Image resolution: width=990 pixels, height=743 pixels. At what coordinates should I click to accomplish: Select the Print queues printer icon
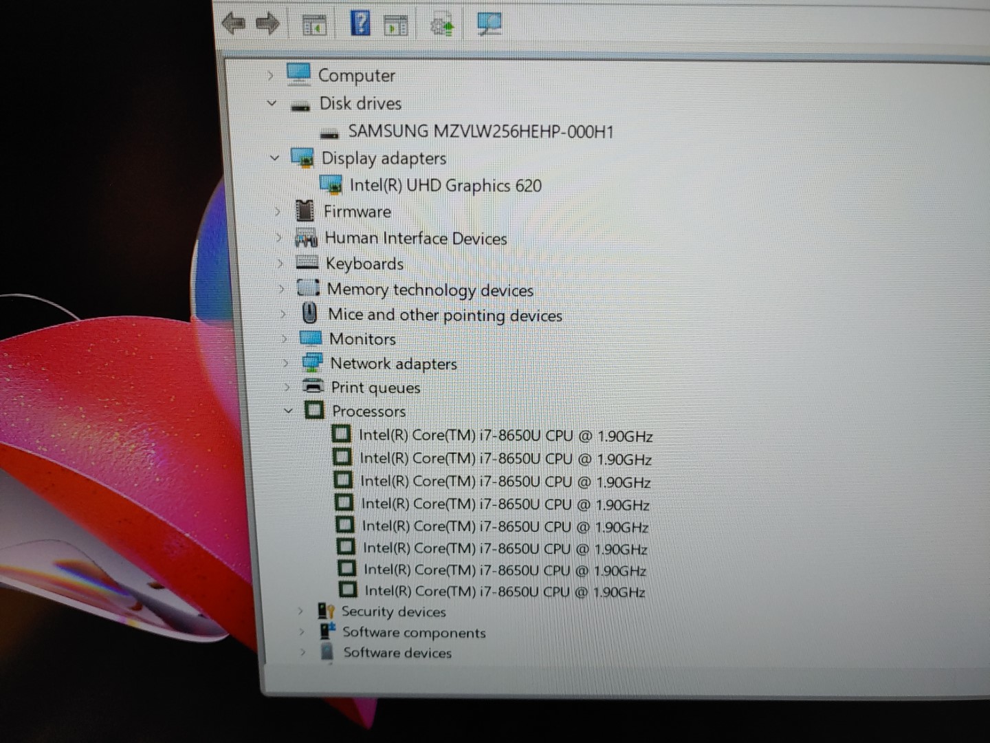(313, 385)
